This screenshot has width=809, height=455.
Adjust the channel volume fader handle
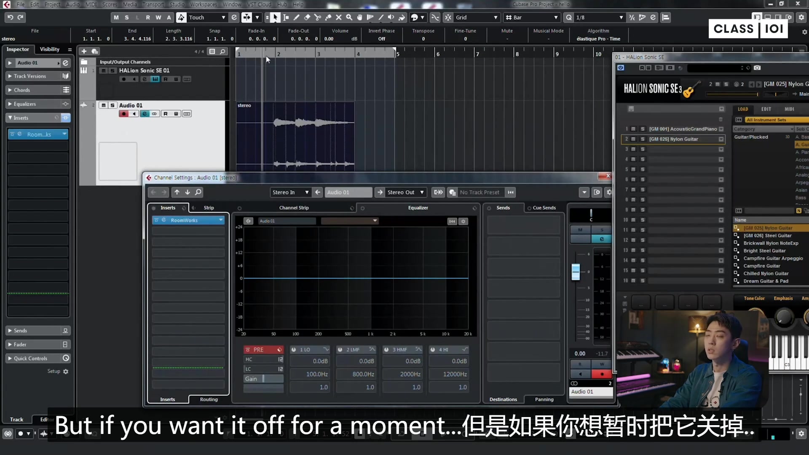click(x=576, y=272)
